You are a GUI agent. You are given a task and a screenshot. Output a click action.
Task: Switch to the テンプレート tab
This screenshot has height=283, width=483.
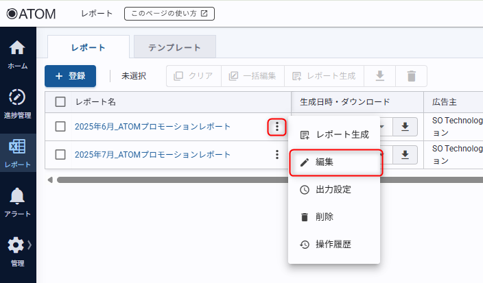click(174, 47)
